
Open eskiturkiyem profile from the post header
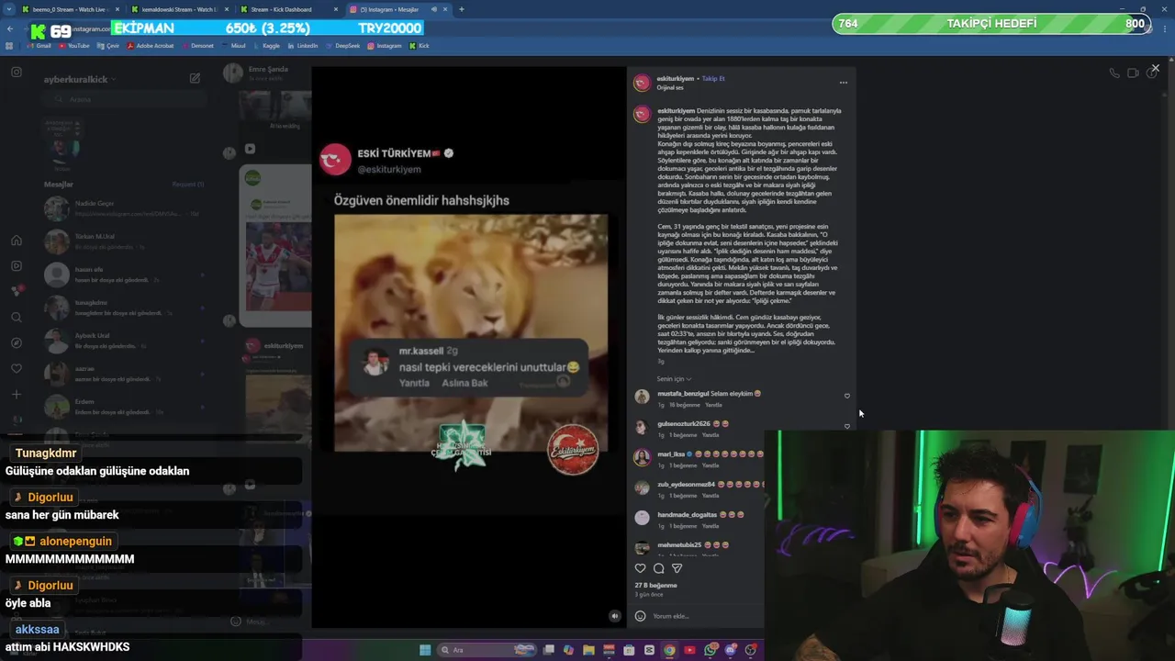coord(676,79)
